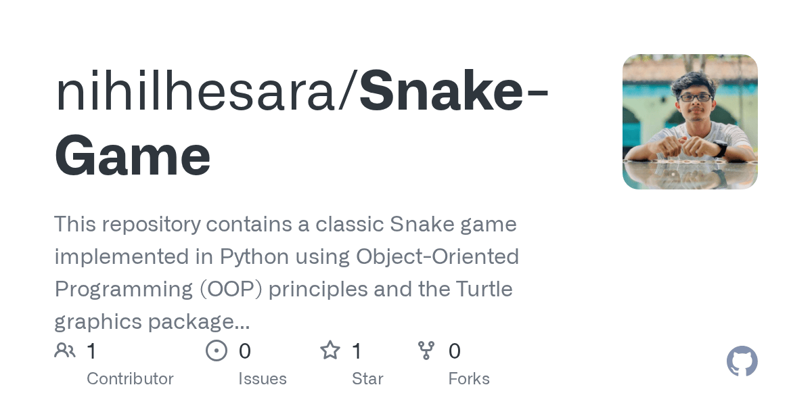The height and width of the screenshot is (406, 812).
Task: Select the Star label
Action: pyautogui.click(x=367, y=379)
